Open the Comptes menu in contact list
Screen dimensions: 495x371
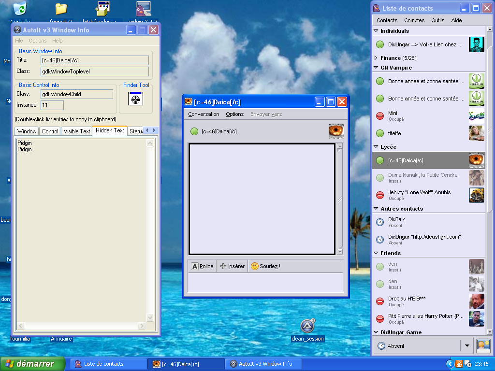pos(414,20)
